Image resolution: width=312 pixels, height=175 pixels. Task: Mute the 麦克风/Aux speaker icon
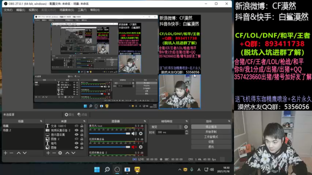134,133
